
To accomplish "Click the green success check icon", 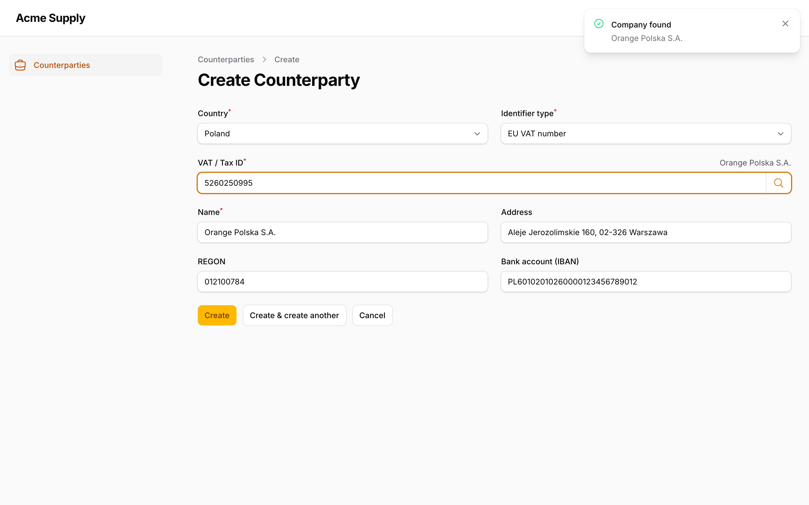I will 599,24.
